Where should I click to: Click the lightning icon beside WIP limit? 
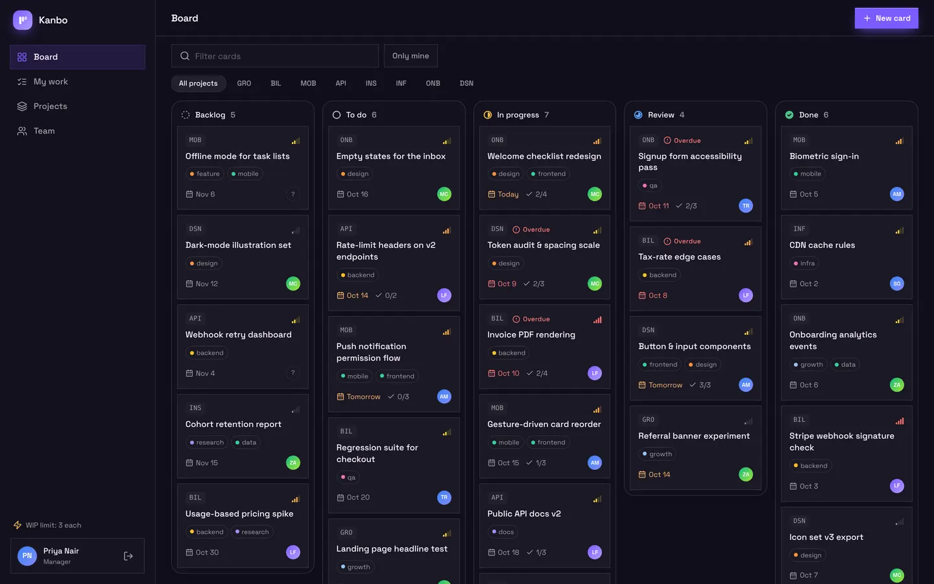point(18,525)
